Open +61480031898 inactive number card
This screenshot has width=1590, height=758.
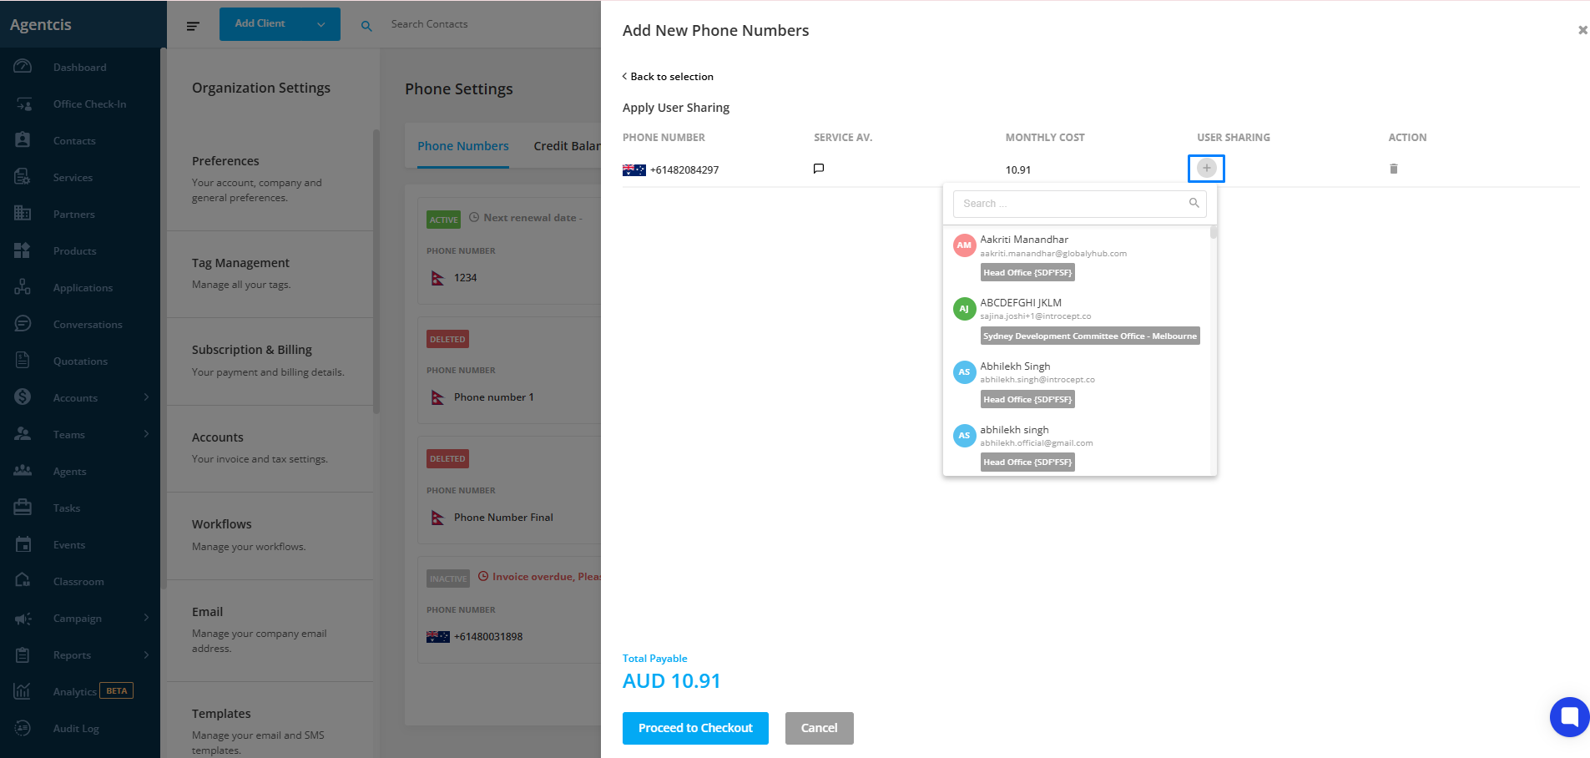[x=509, y=609]
